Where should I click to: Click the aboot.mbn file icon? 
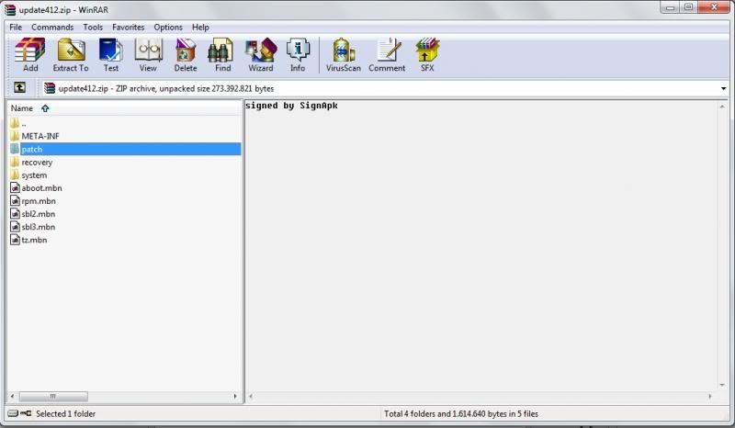(x=15, y=188)
